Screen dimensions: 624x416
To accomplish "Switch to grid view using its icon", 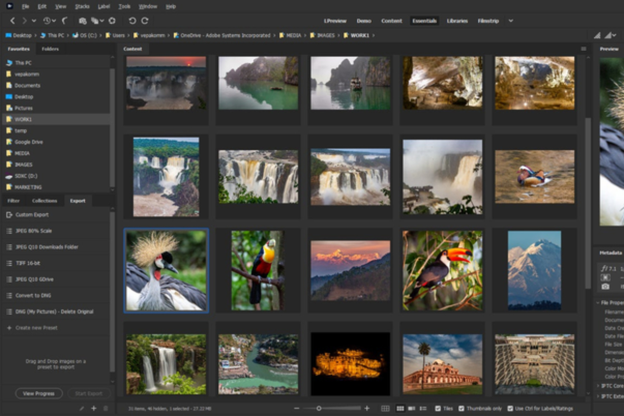I will (385, 408).
